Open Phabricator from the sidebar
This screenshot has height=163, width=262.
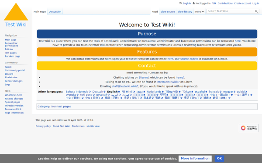tap(11, 77)
